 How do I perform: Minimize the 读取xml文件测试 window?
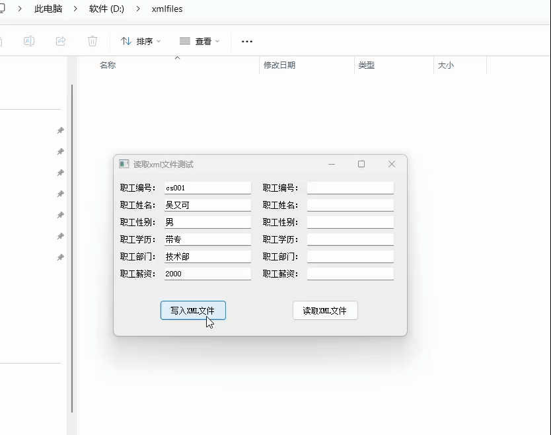pyautogui.click(x=332, y=164)
